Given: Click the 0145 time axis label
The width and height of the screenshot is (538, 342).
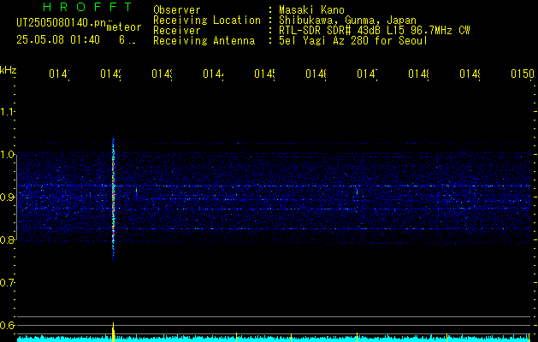Looking at the screenshot, I should pos(264,74).
